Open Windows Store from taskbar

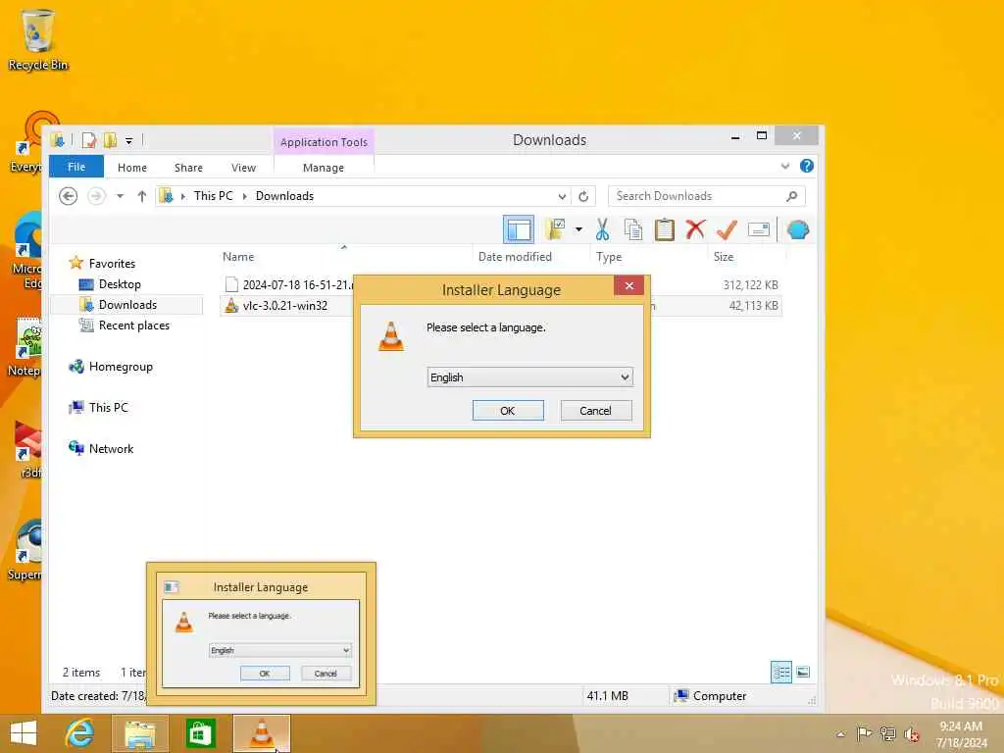point(200,733)
